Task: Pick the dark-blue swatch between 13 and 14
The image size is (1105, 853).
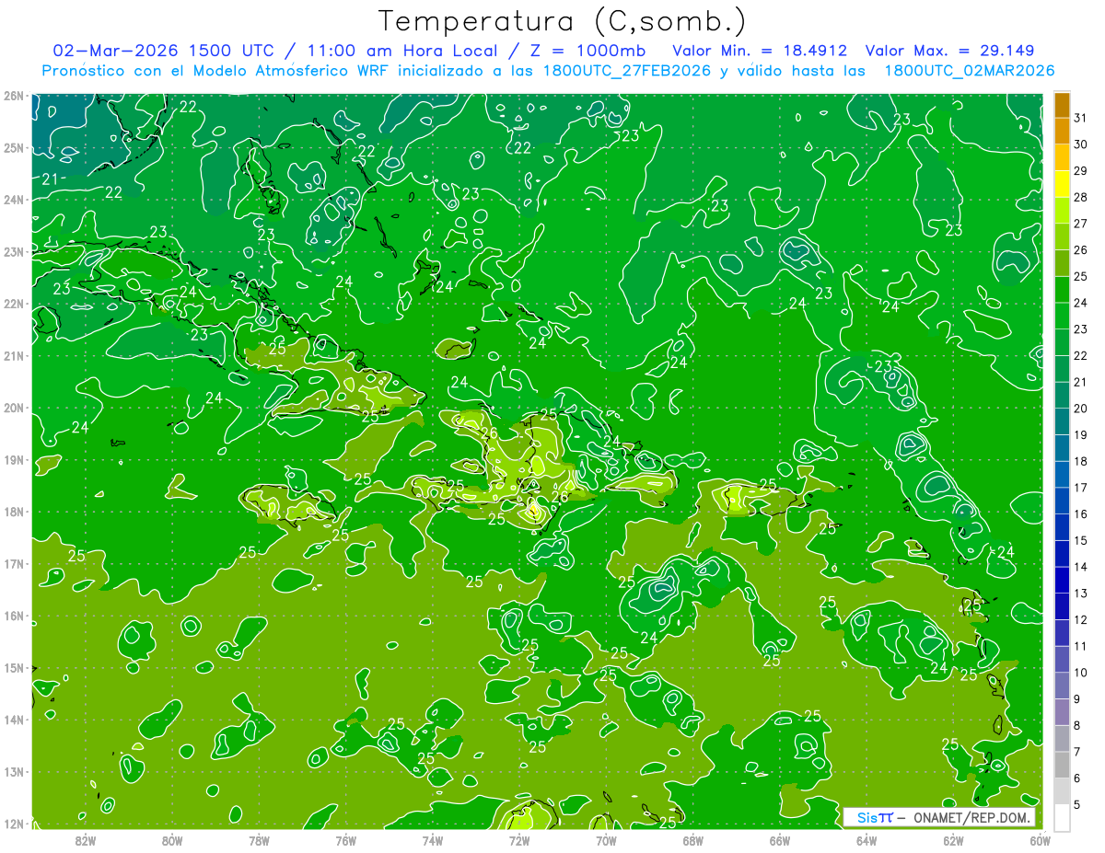Action: pyautogui.click(x=1062, y=581)
